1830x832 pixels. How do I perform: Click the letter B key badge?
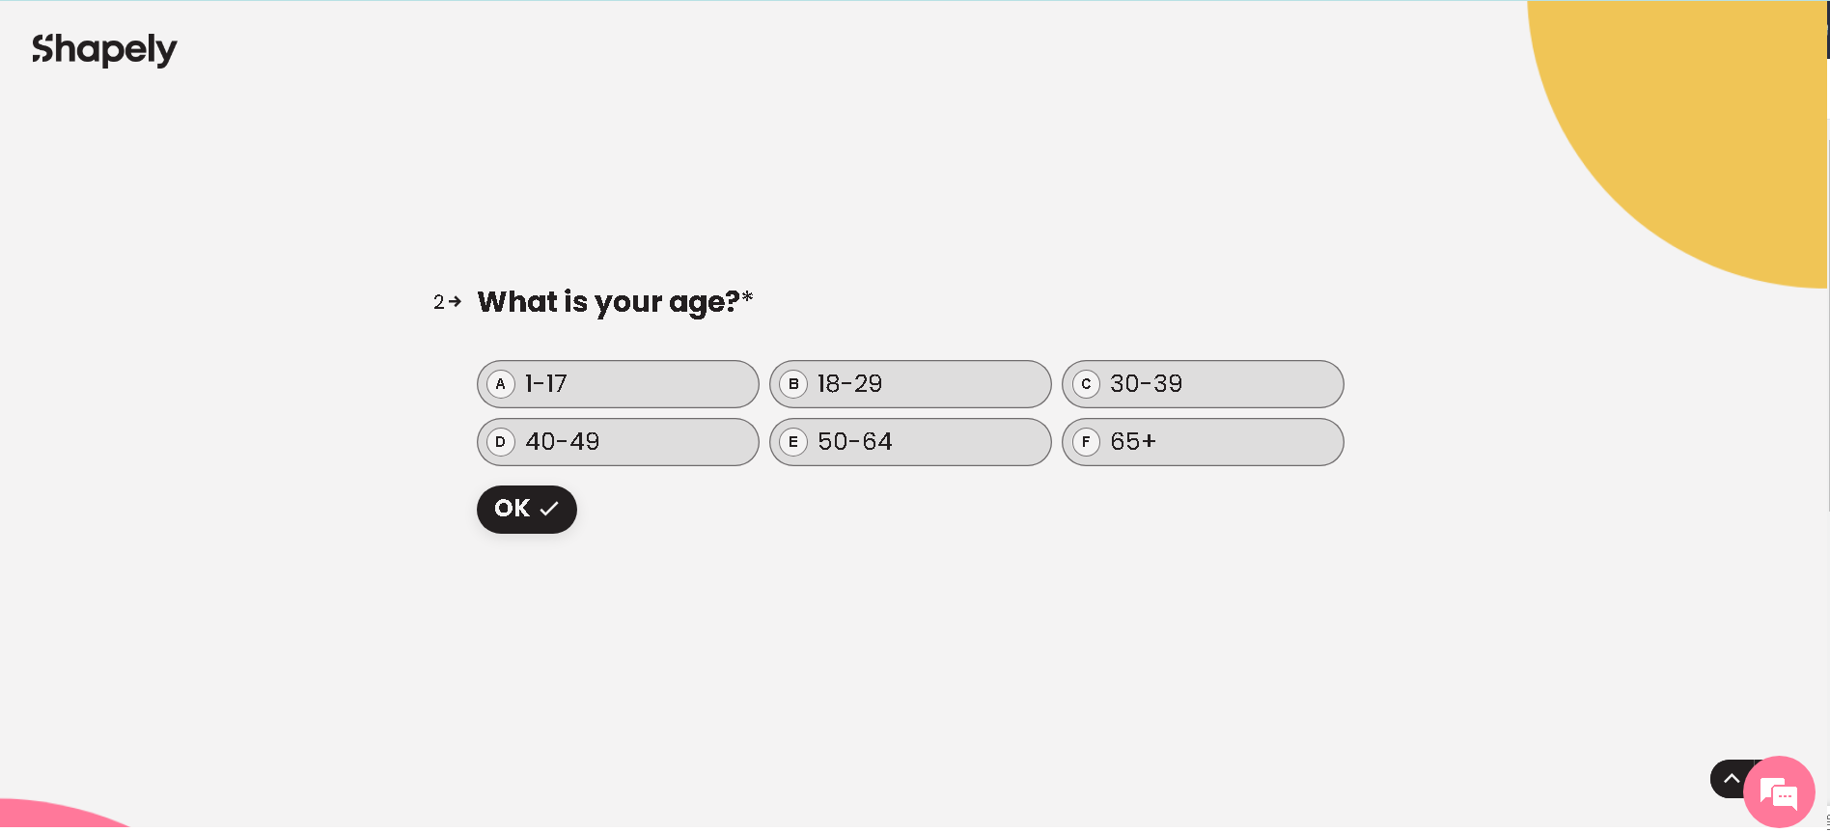[x=792, y=384]
